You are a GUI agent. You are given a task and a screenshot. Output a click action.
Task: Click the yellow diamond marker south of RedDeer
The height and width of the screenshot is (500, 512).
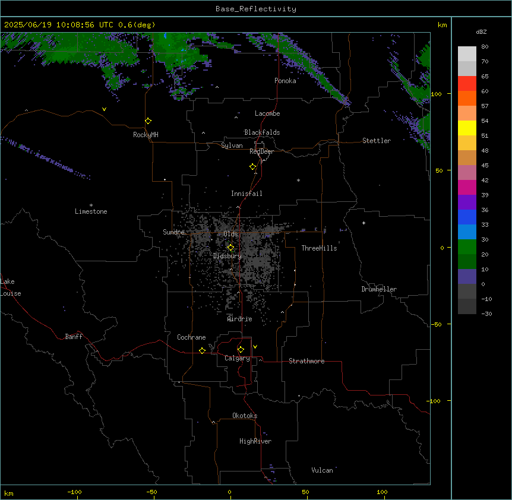pos(252,167)
